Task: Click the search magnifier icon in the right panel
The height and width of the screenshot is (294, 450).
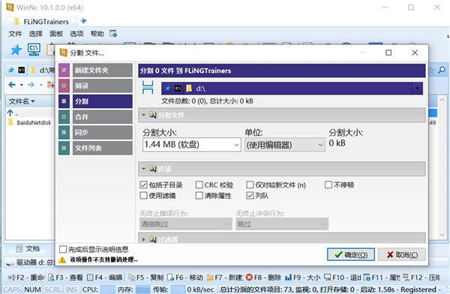Action: click(x=442, y=70)
